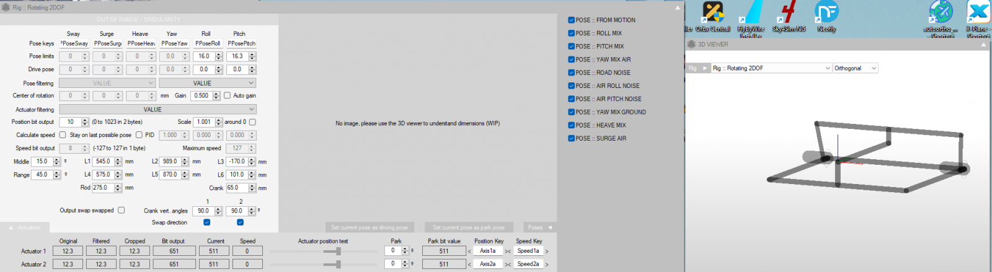
Task: Click Set current pose as park pose
Action: click(469, 227)
